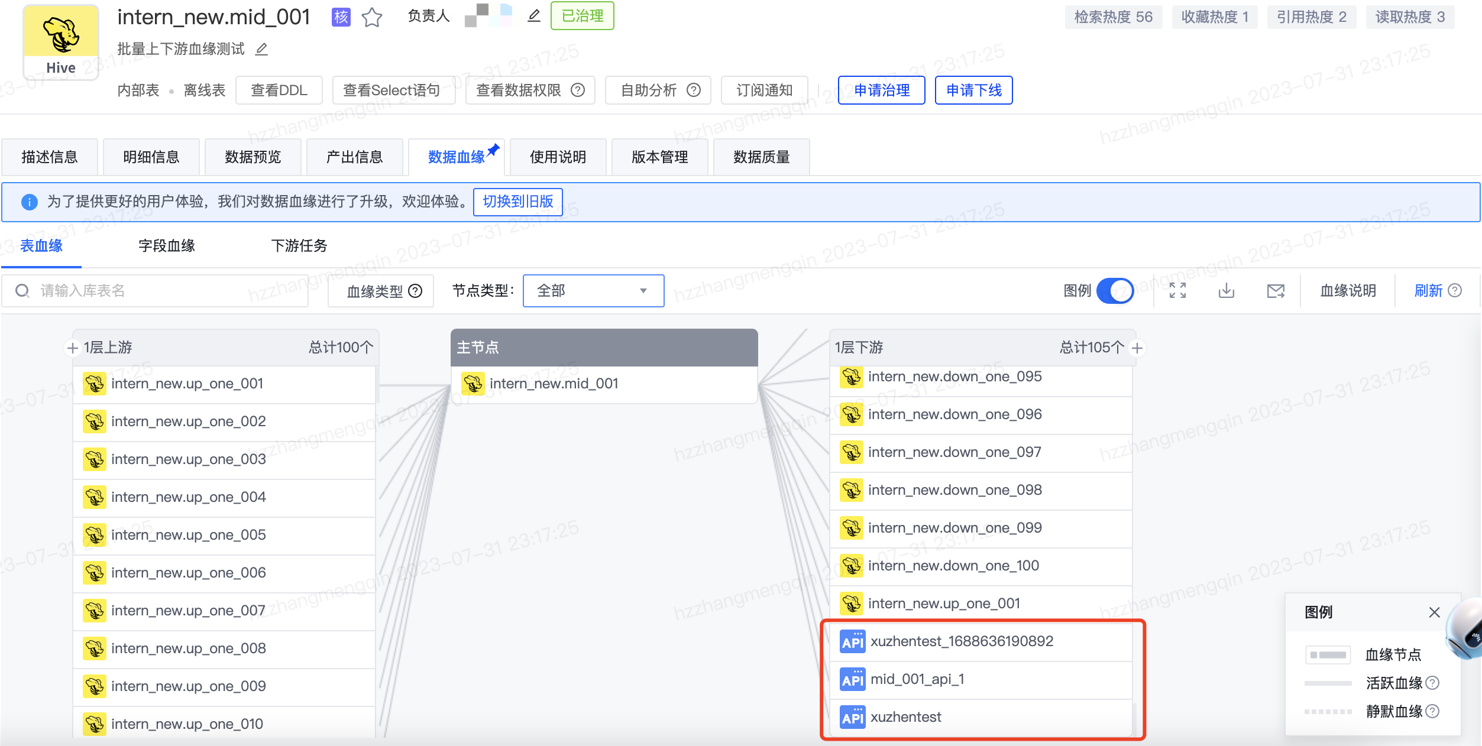1482x746 pixels.
Task: Click API icon of xuzhentest_1688636190892
Action: tap(853, 641)
